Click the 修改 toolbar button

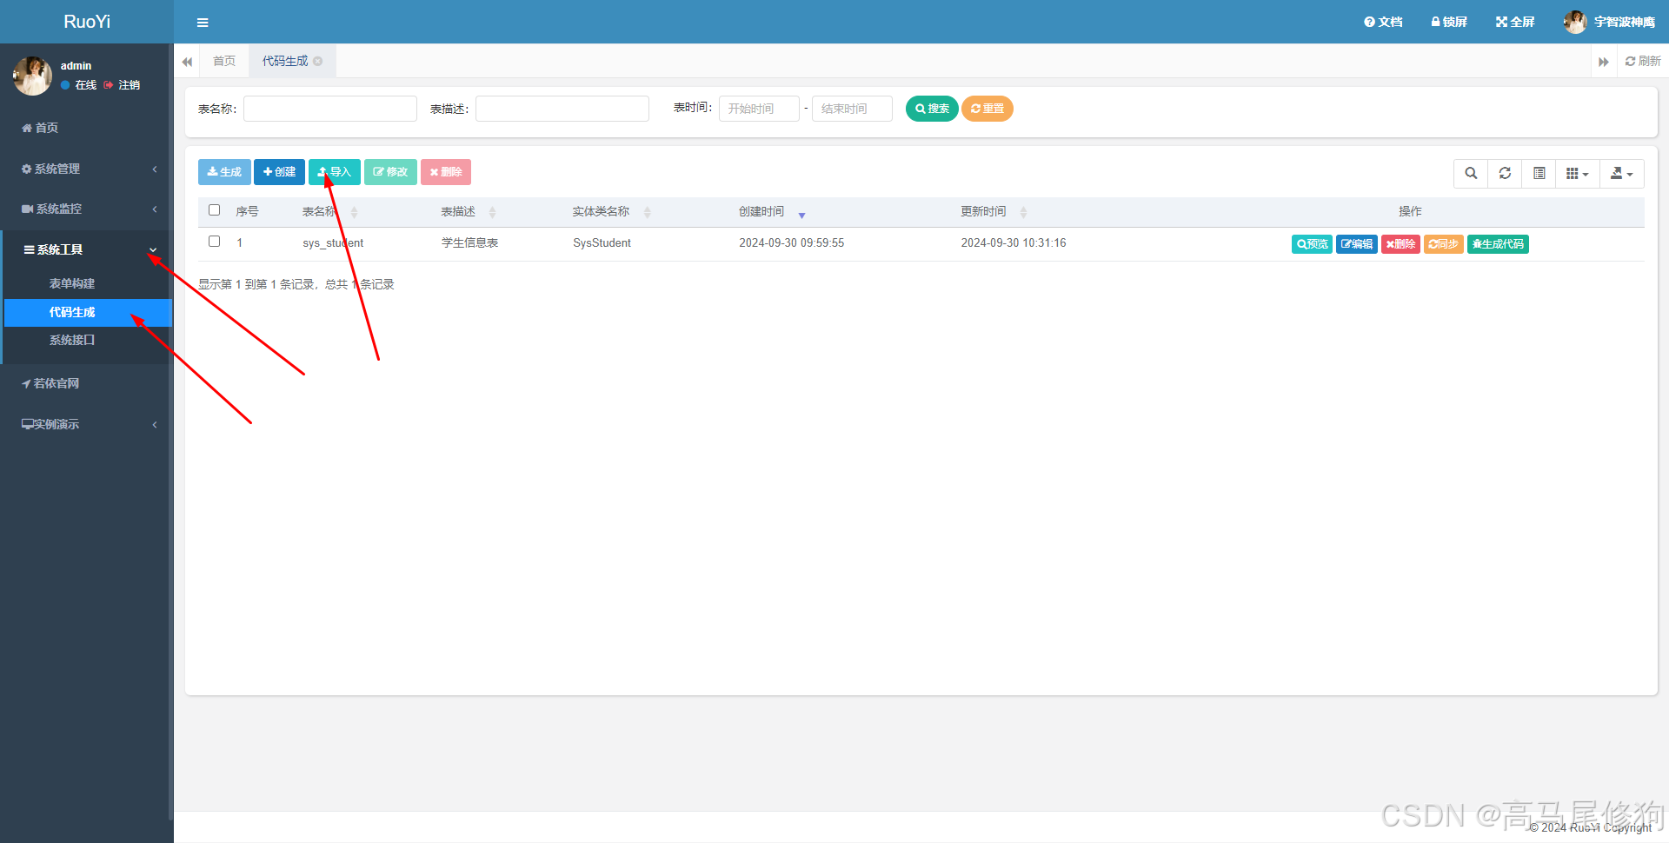390,172
